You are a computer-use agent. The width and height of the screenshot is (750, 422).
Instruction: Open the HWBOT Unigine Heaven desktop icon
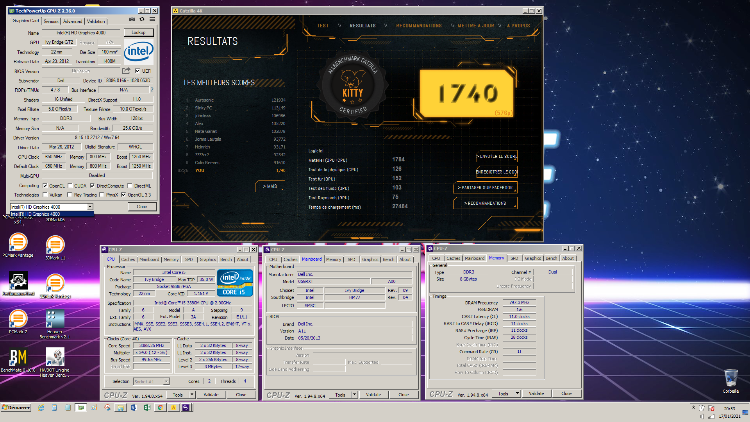click(55, 362)
